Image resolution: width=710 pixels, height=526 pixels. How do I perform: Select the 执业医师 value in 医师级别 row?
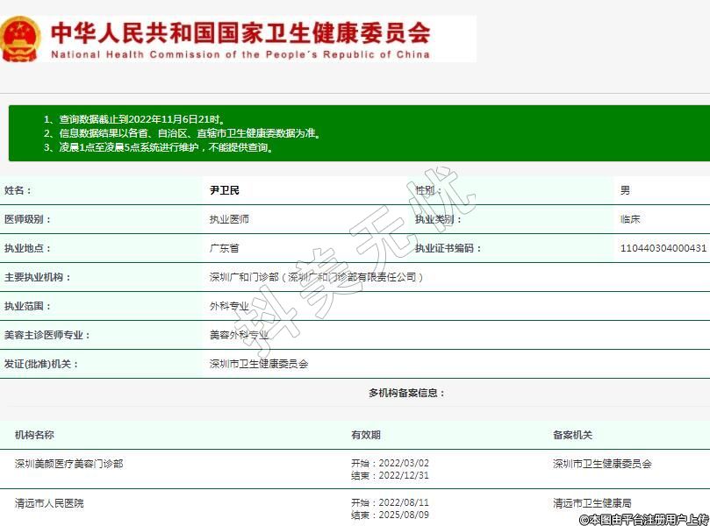pyautogui.click(x=229, y=219)
